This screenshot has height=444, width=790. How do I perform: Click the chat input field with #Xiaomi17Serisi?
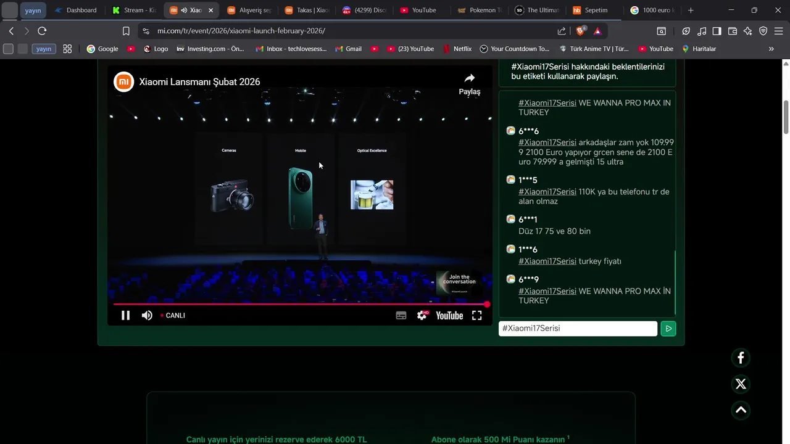click(x=578, y=329)
